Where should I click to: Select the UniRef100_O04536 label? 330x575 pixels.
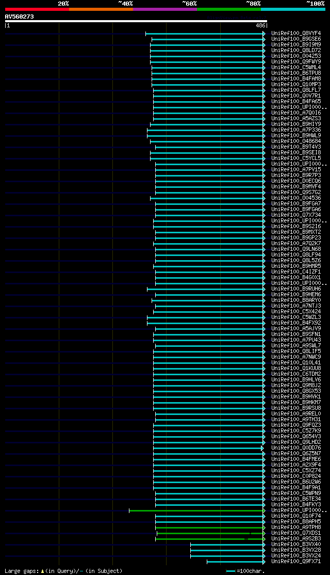[296, 198]
